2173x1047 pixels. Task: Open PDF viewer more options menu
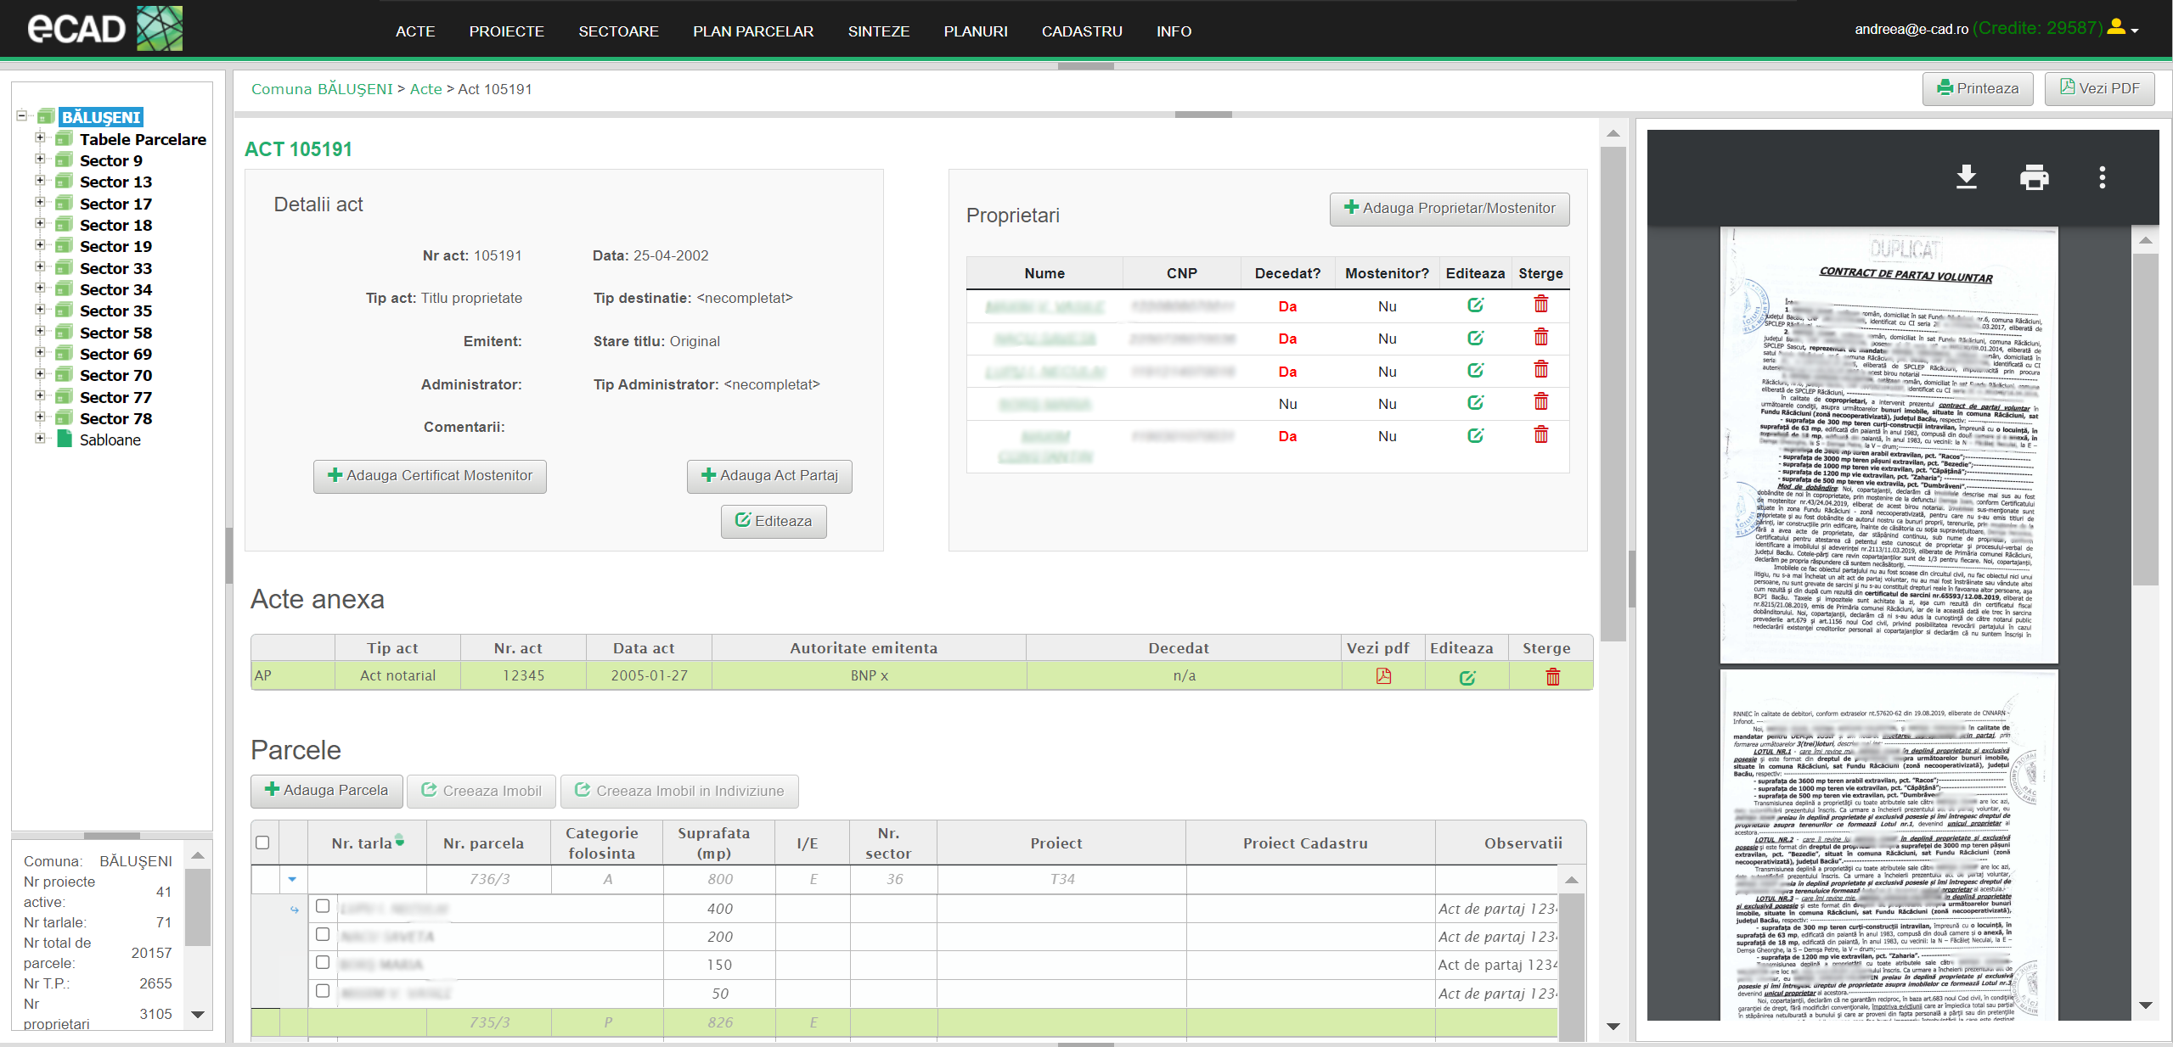[2102, 177]
